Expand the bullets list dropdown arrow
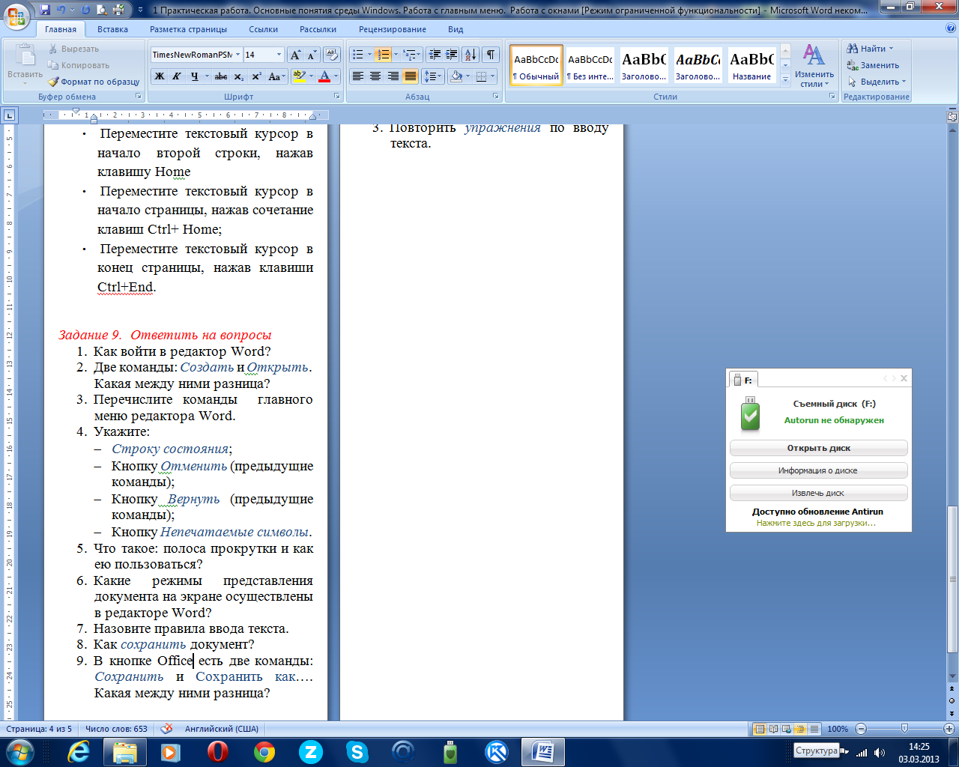Screen dimensions: 959x767 pos(369,55)
